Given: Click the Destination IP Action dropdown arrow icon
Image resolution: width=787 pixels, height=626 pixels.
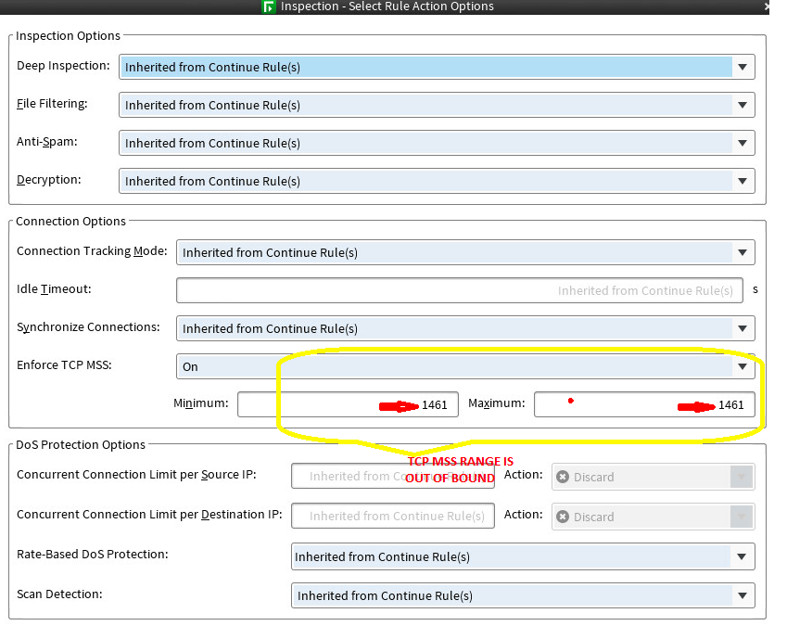Looking at the screenshot, I should click(x=741, y=516).
